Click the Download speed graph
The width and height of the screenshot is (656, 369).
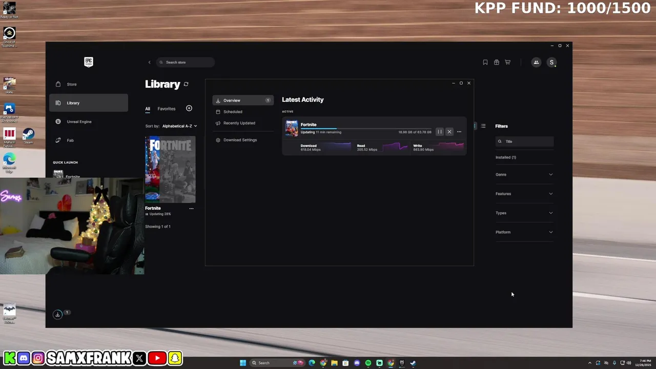336,147
